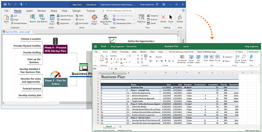Screen dimensions: 262x132
Task: Select the Phase 3 - Plan for Action branch
Action: (55, 82)
